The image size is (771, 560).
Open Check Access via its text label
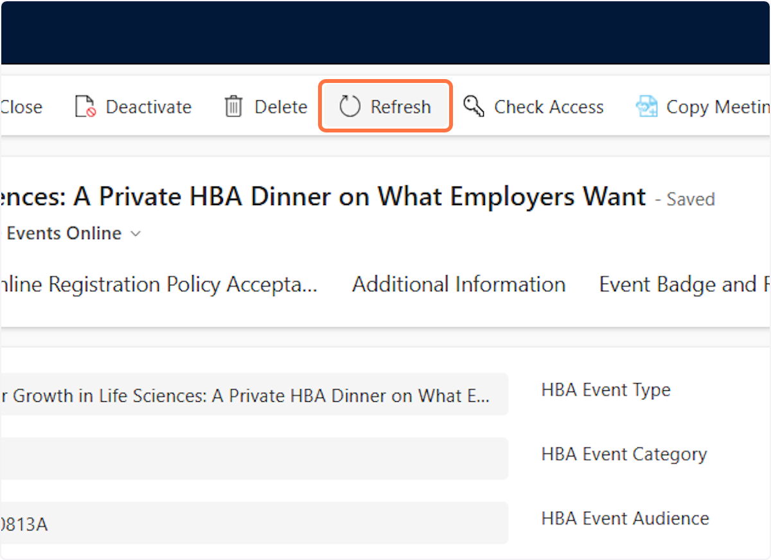tap(549, 107)
